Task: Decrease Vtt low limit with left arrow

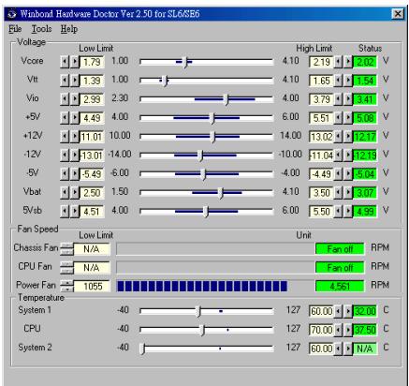Action: click(65, 81)
